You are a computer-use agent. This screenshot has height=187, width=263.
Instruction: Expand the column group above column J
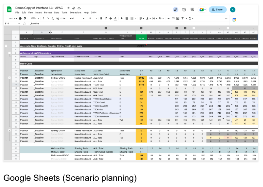pyautogui.click(x=141, y=28)
